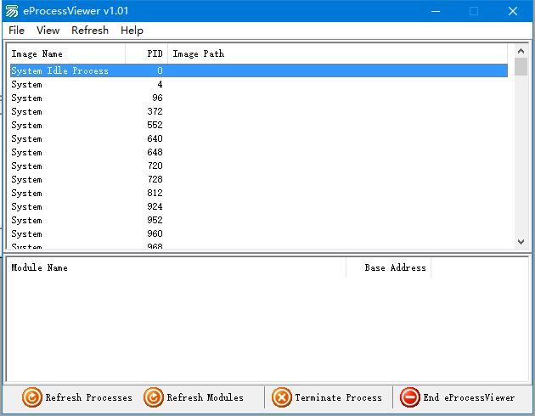Sort by Image Name column header
Image resolution: width=535 pixels, height=416 pixels.
pos(66,53)
